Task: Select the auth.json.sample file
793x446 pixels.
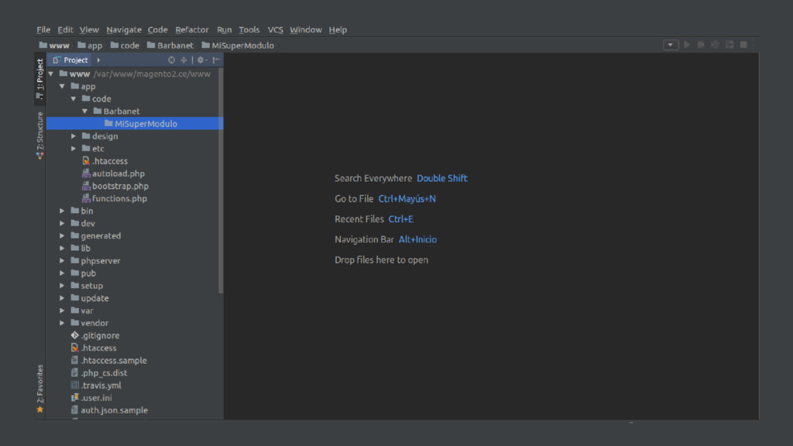Action: (109, 410)
